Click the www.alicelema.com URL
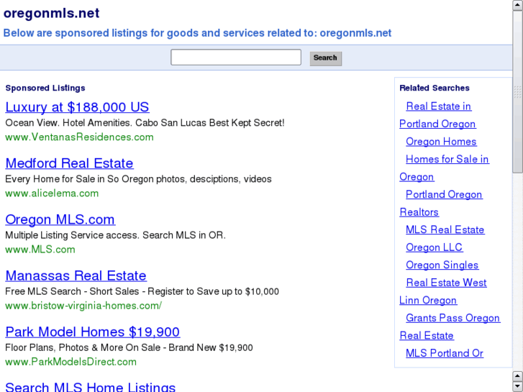 (x=52, y=193)
